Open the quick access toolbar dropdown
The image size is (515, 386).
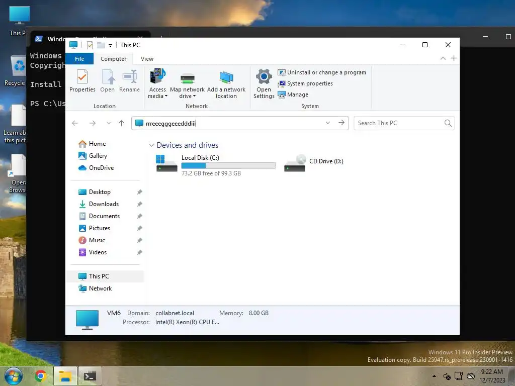(110, 45)
